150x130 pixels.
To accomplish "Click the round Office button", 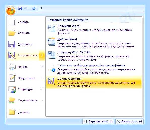I will [x=11, y=11].
